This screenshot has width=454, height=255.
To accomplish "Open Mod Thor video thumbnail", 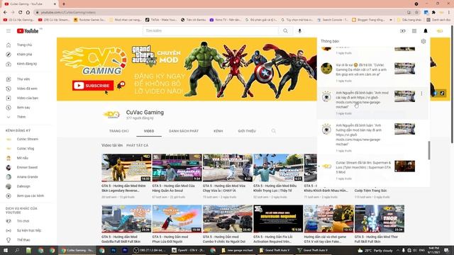I will pyautogui.click(x=380, y=219).
